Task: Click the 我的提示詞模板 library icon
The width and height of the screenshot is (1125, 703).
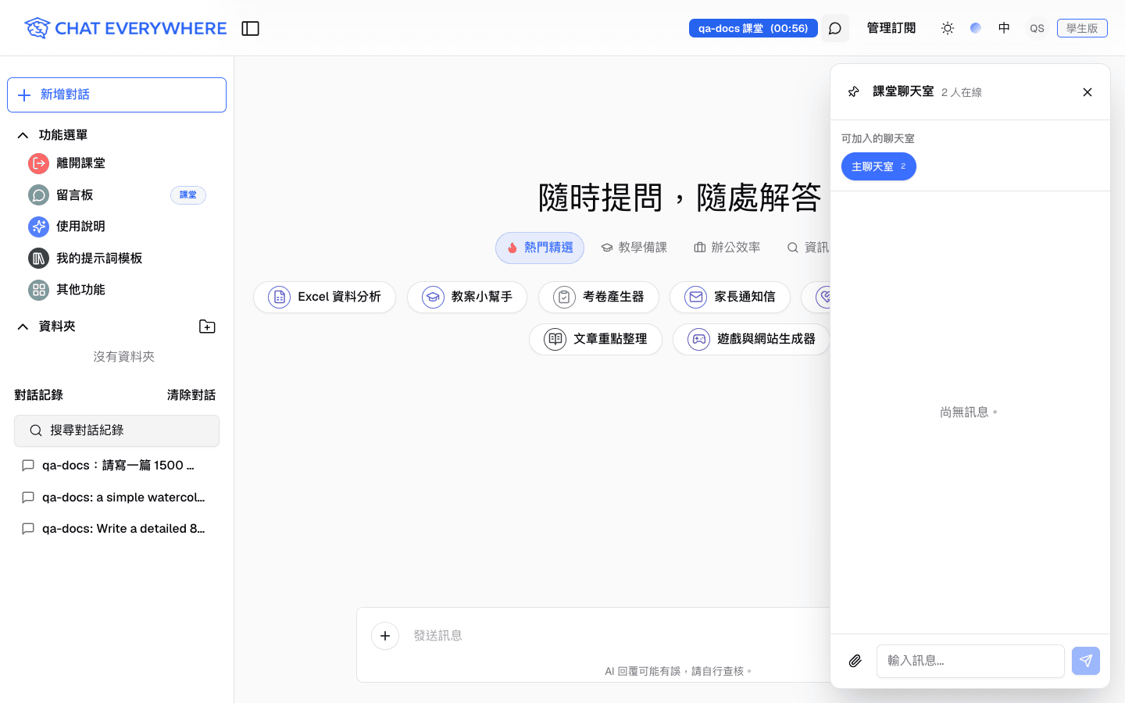Action: click(38, 258)
